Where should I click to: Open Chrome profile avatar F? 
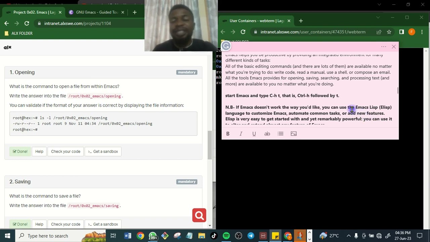pyautogui.click(x=412, y=32)
